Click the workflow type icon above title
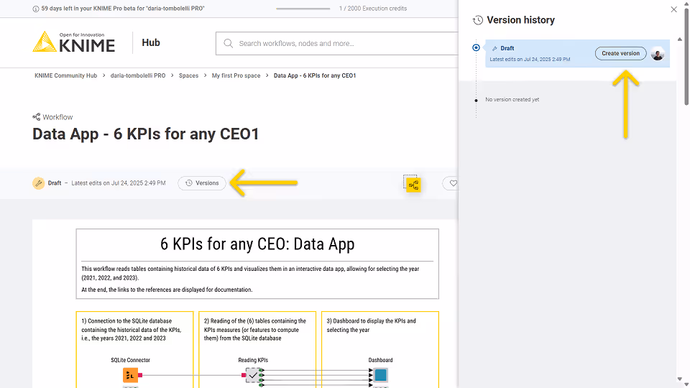 pyautogui.click(x=37, y=117)
